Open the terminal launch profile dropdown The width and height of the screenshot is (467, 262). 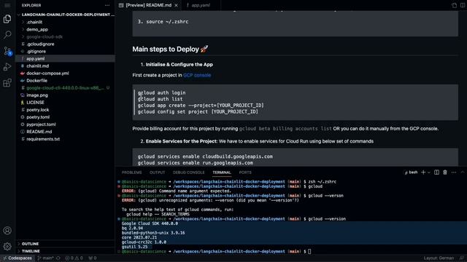click(429, 172)
